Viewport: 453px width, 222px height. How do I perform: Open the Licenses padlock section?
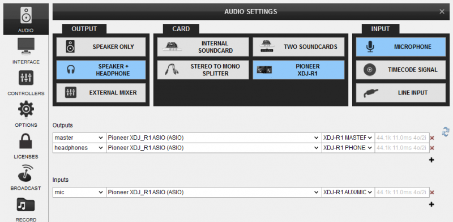[x=26, y=146]
